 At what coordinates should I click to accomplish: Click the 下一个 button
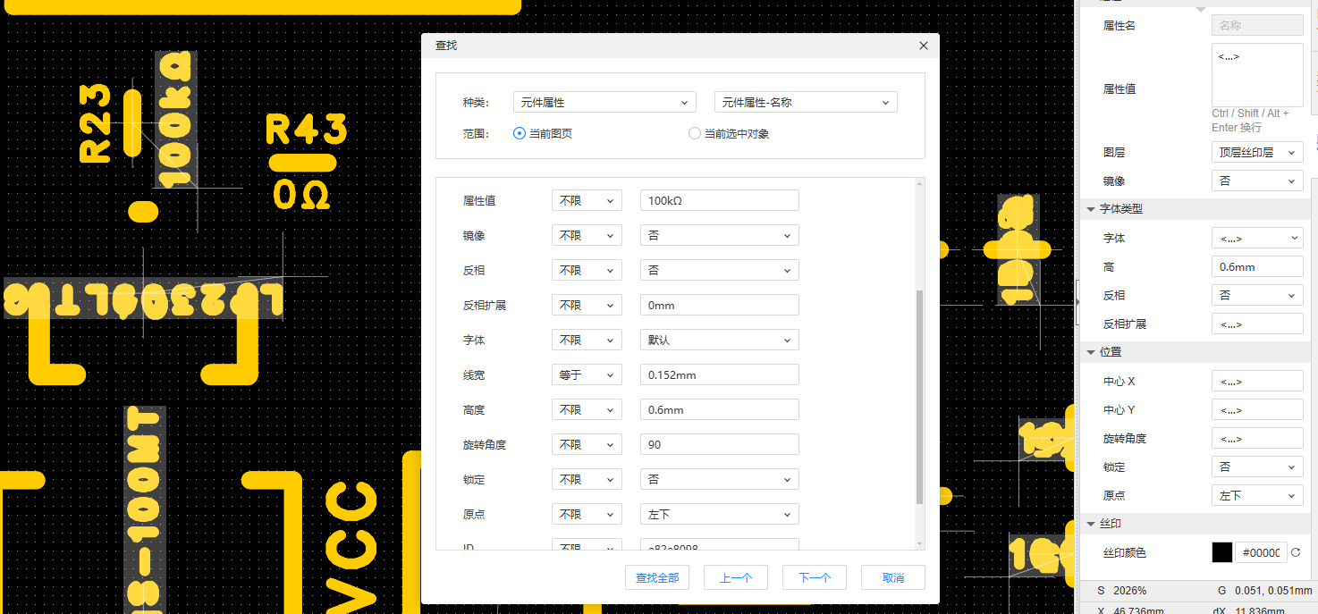tap(814, 578)
